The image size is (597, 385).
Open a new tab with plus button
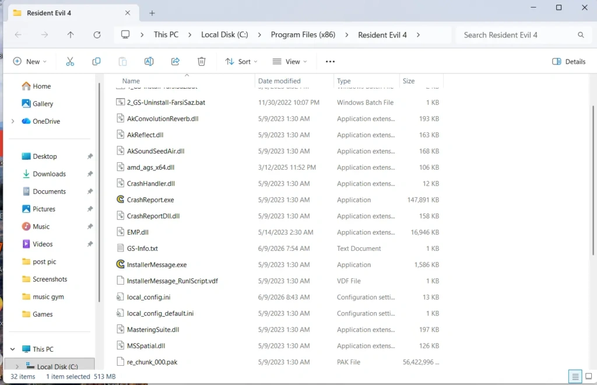click(x=152, y=13)
